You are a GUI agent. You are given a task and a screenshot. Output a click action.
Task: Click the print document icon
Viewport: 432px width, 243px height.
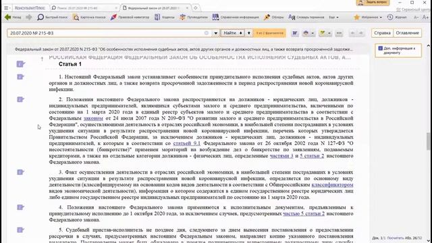pyautogui.click(x=306, y=33)
